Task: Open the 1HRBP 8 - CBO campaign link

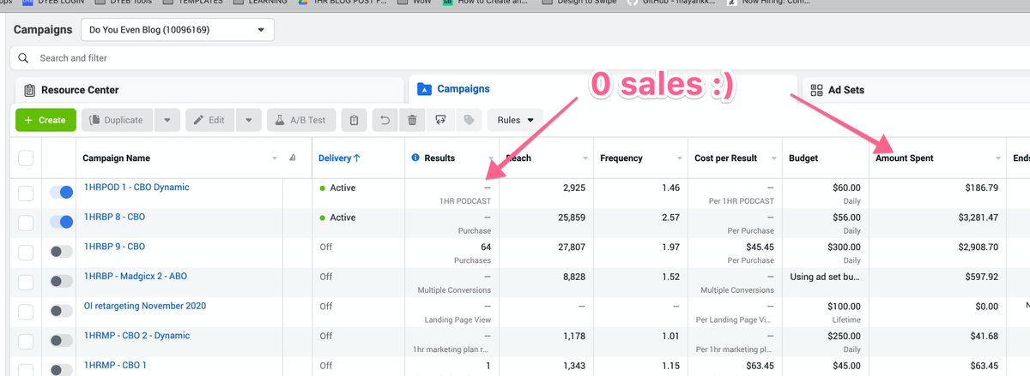Action: click(114, 217)
